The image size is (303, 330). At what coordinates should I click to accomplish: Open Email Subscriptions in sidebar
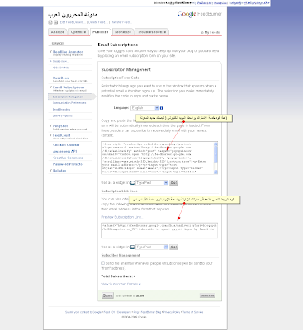69,87
